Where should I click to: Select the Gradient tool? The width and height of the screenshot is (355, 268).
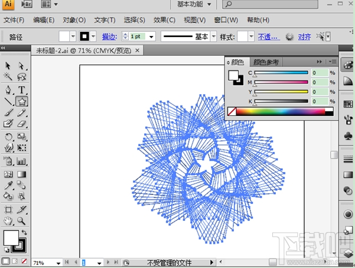tap(21, 174)
